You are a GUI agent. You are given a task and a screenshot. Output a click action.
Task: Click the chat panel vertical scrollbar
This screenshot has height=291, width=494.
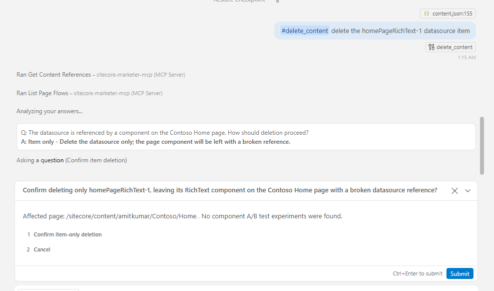click(481, 146)
